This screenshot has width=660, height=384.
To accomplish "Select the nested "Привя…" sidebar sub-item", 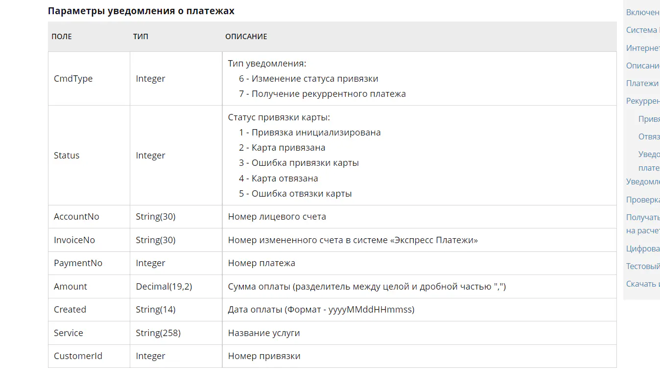I will 649,119.
